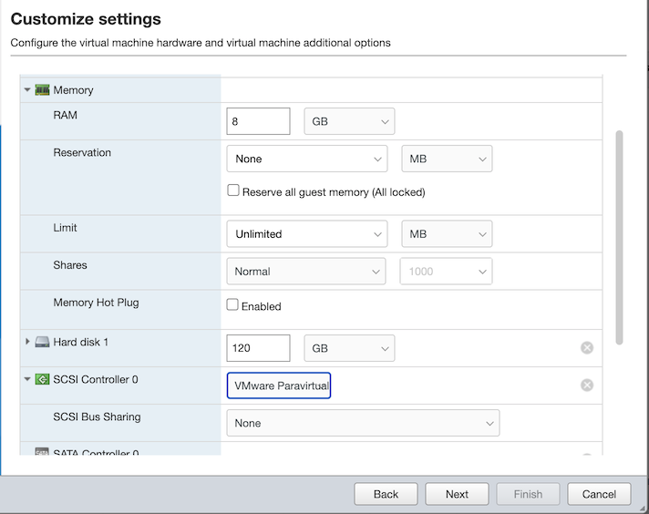Click the Memory chip icon
Viewport: 649px width, 514px height.
(x=42, y=90)
